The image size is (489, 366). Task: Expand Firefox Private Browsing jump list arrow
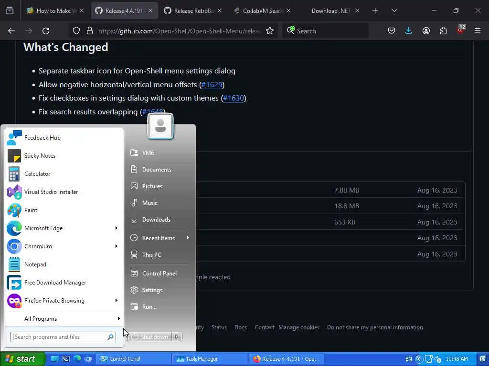(117, 300)
